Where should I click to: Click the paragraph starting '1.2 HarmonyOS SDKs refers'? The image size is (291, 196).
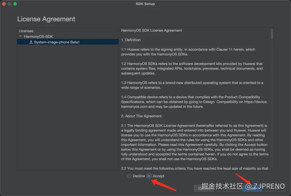tap(192, 68)
